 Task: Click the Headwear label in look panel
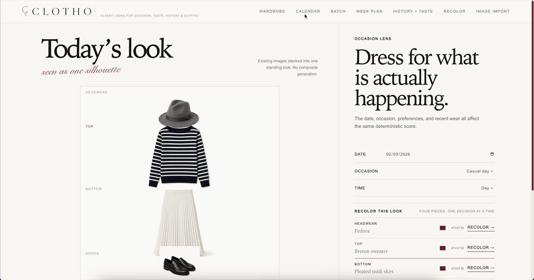coord(97,92)
